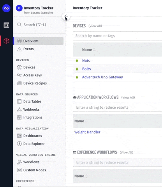Open Access Keys via its key icon
Viewport: 162px width, 187px height.
[x=19, y=75]
